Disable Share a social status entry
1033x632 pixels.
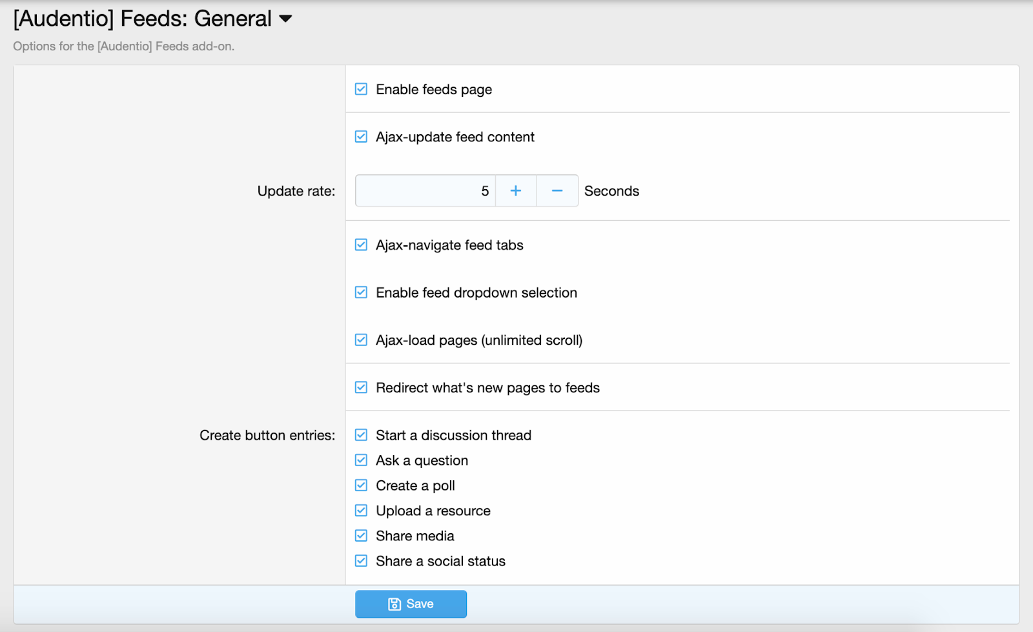click(362, 561)
